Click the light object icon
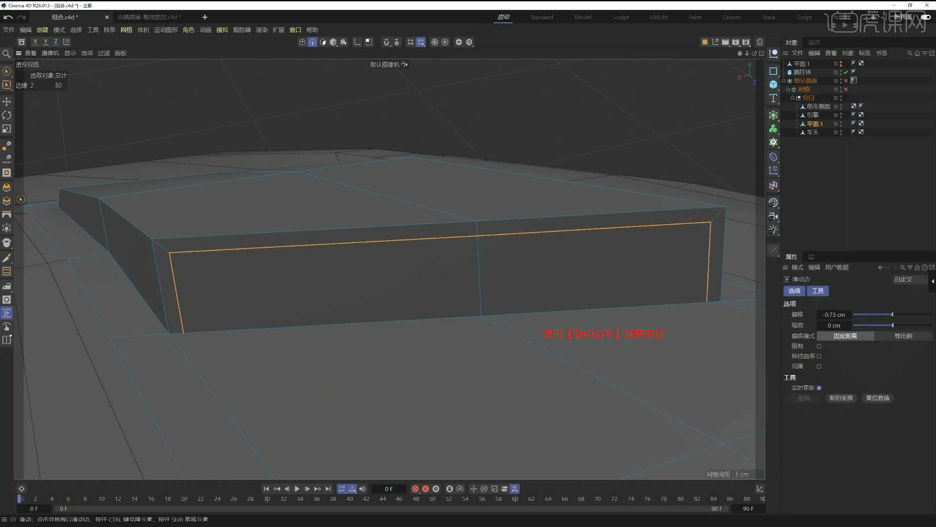This screenshot has width=936, height=527. 773,230
